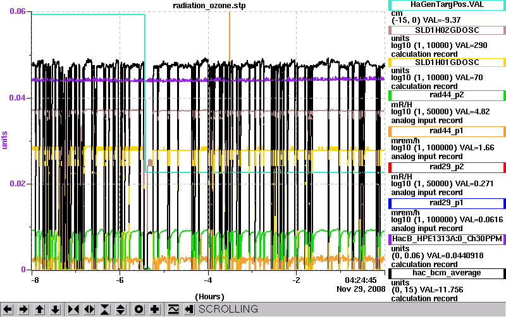Select the HaGenTargPos.VAL curve legend
The height and width of the screenshot is (317, 506).
click(x=447, y=5)
